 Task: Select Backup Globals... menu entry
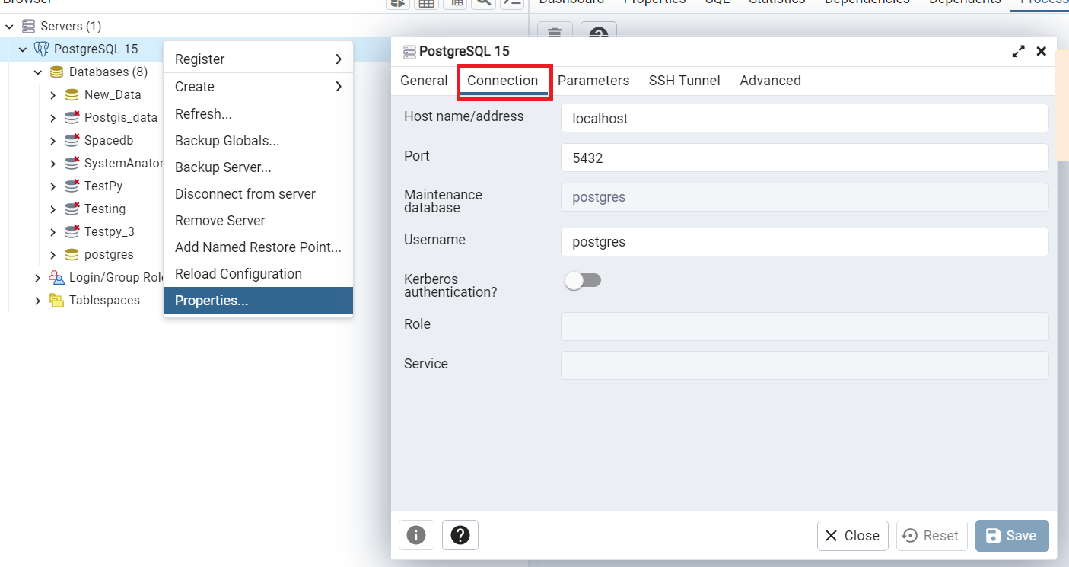[x=258, y=141]
